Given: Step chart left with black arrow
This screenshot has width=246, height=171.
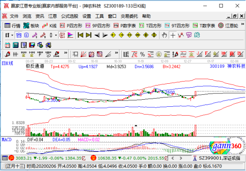Looking at the screenshot, I should (97, 35).
